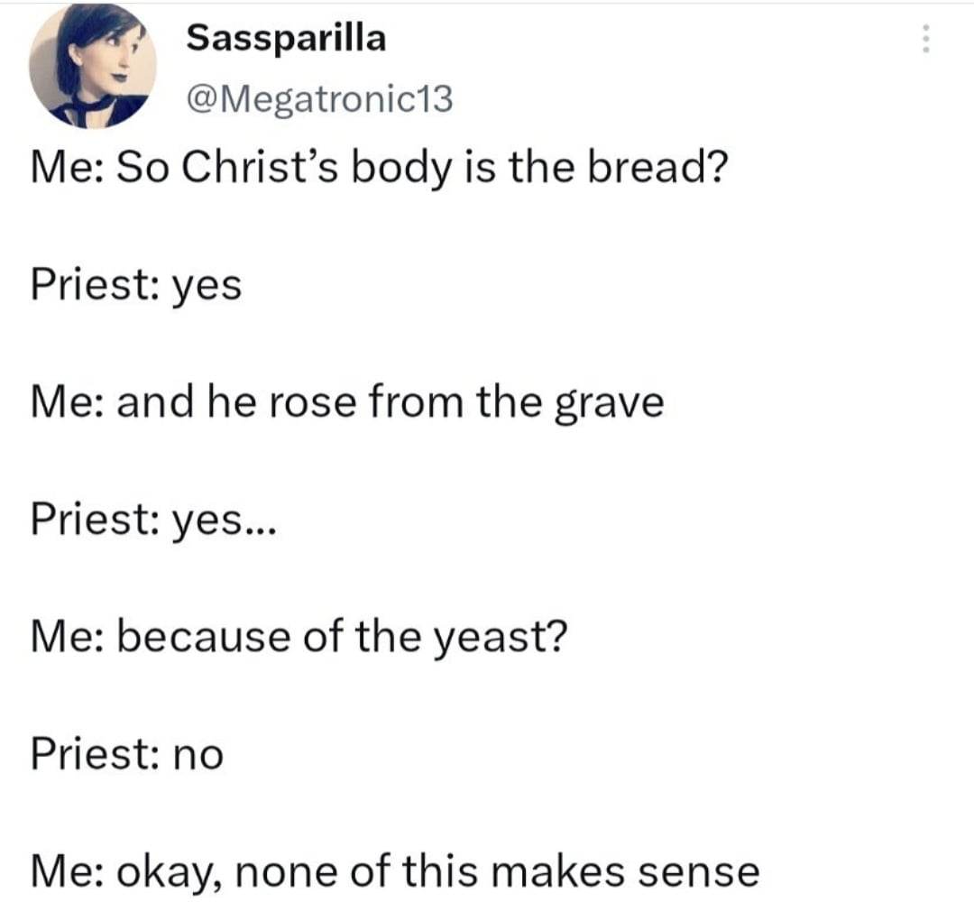Open the Sassparilla display name link

287,38
